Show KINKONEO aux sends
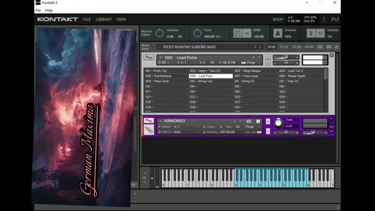The height and width of the screenshot is (211, 375). coord(332,127)
